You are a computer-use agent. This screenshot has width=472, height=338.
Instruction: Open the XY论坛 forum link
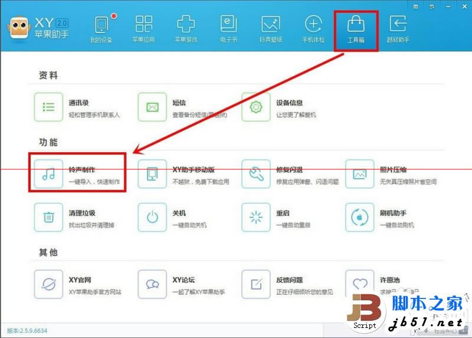pos(152,284)
